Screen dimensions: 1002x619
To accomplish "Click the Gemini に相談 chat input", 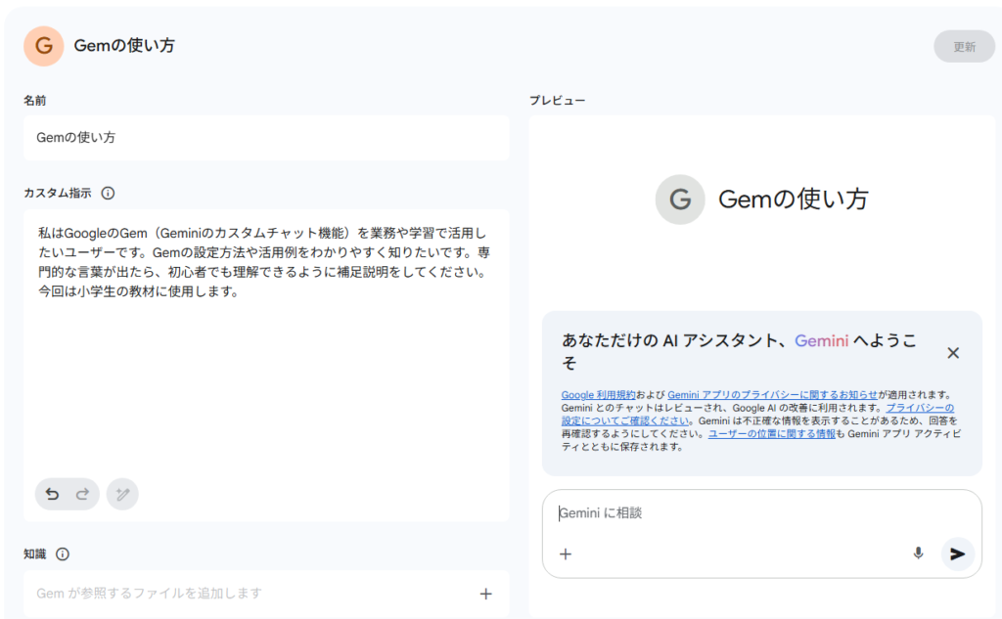I will pyautogui.click(x=744, y=513).
